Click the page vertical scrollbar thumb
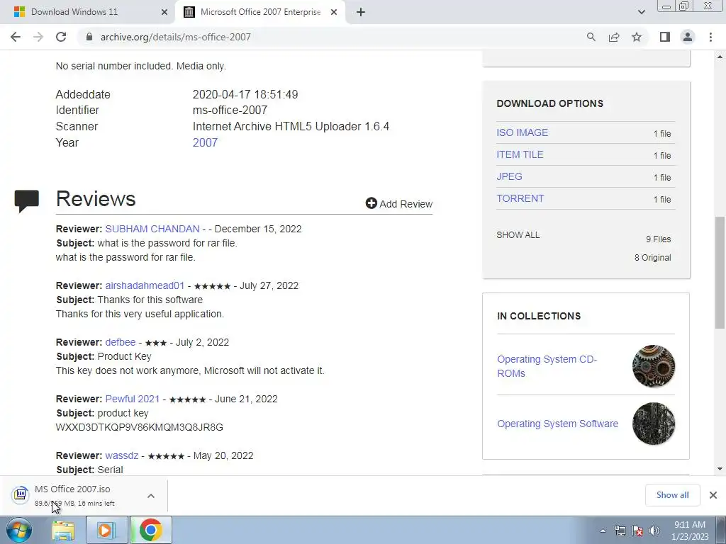726x544 pixels. click(720, 272)
